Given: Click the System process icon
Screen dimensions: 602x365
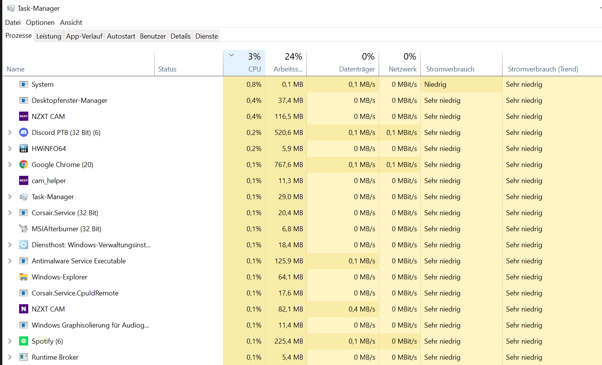Looking at the screenshot, I should (x=24, y=84).
